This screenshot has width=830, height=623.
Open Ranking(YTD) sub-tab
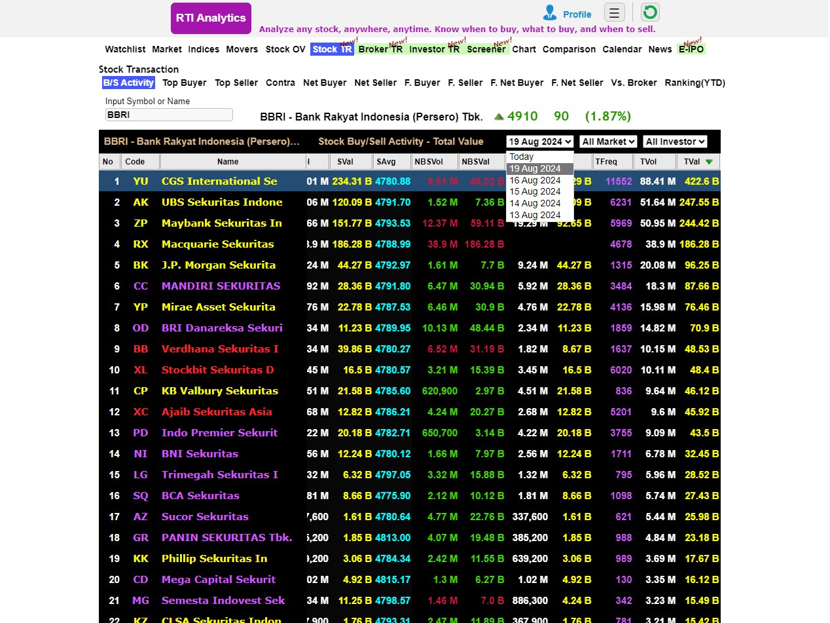[x=695, y=83]
